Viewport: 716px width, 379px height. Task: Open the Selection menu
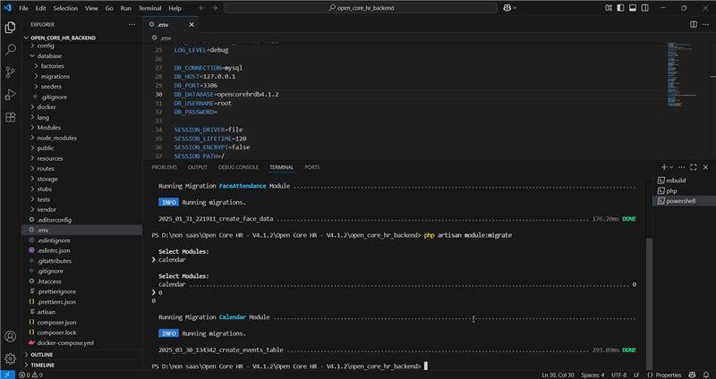pyautogui.click(x=65, y=8)
